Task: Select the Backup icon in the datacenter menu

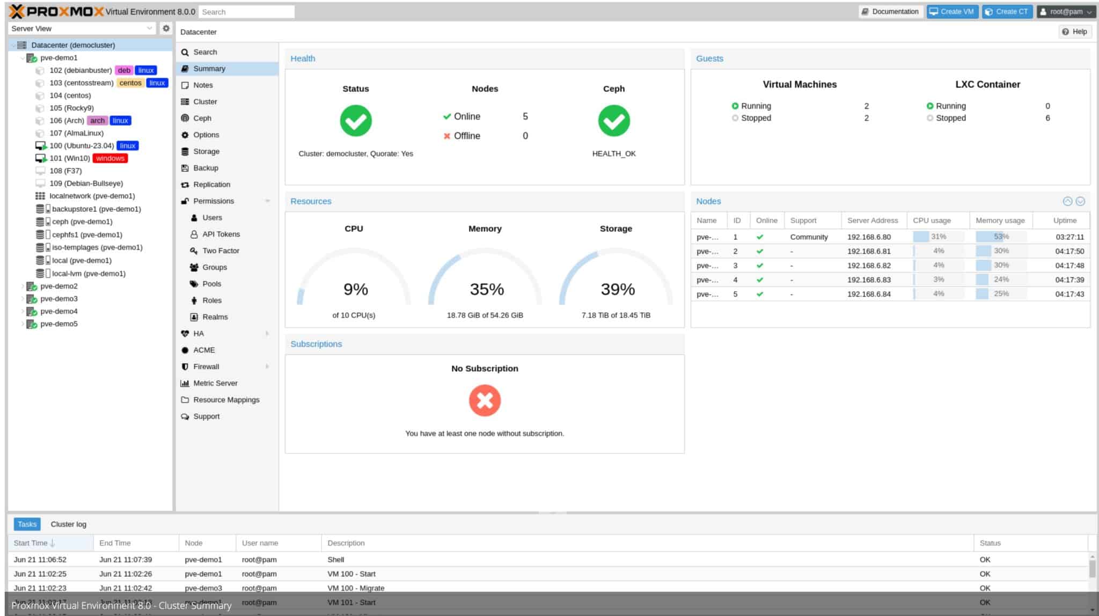Action: (185, 168)
